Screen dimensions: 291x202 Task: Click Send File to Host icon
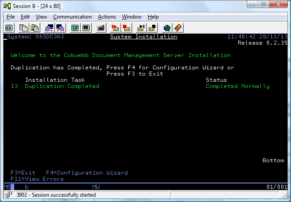tap(49, 28)
